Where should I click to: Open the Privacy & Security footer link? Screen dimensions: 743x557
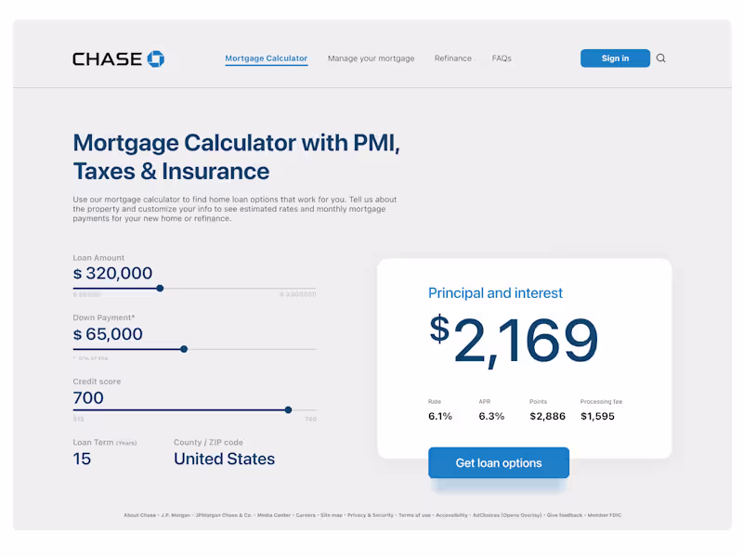coord(371,514)
